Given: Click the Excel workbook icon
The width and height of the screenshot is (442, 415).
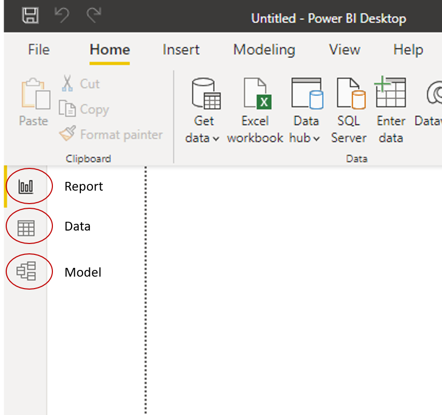Looking at the screenshot, I should click(255, 94).
